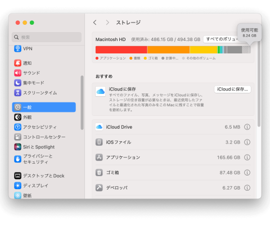Click the iCloudに保存... button

232,89
